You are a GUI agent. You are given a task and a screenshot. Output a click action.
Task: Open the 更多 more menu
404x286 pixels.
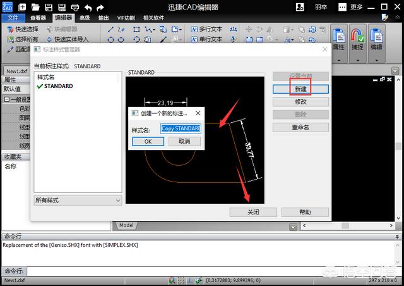click(x=350, y=7)
